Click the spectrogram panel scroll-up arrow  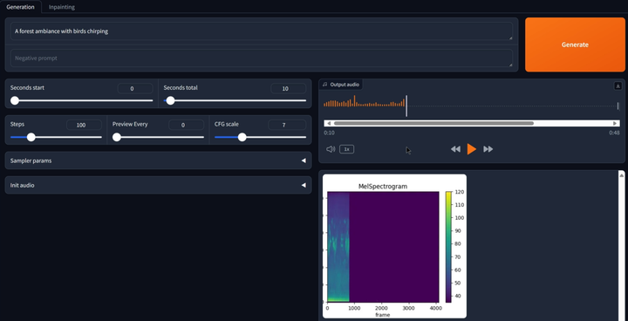[x=622, y=175]
